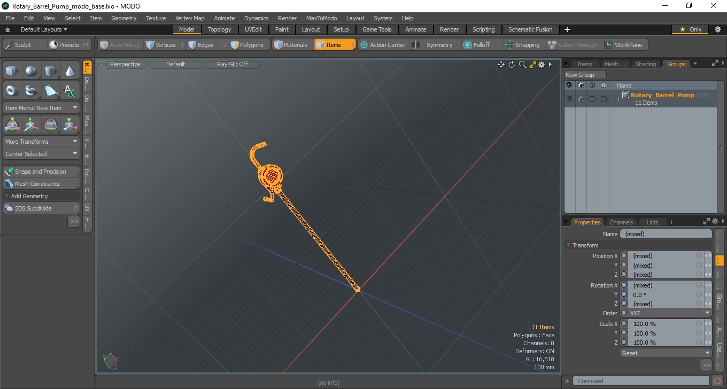727x389 pixels.
Task: Add new properties tab with plus
Action: [671, 222]
